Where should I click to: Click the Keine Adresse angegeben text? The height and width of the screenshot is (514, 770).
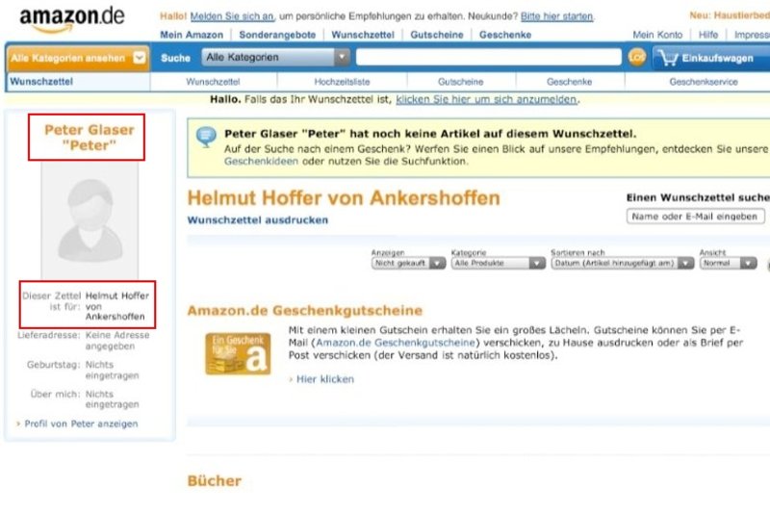click(x=117, y=341)
